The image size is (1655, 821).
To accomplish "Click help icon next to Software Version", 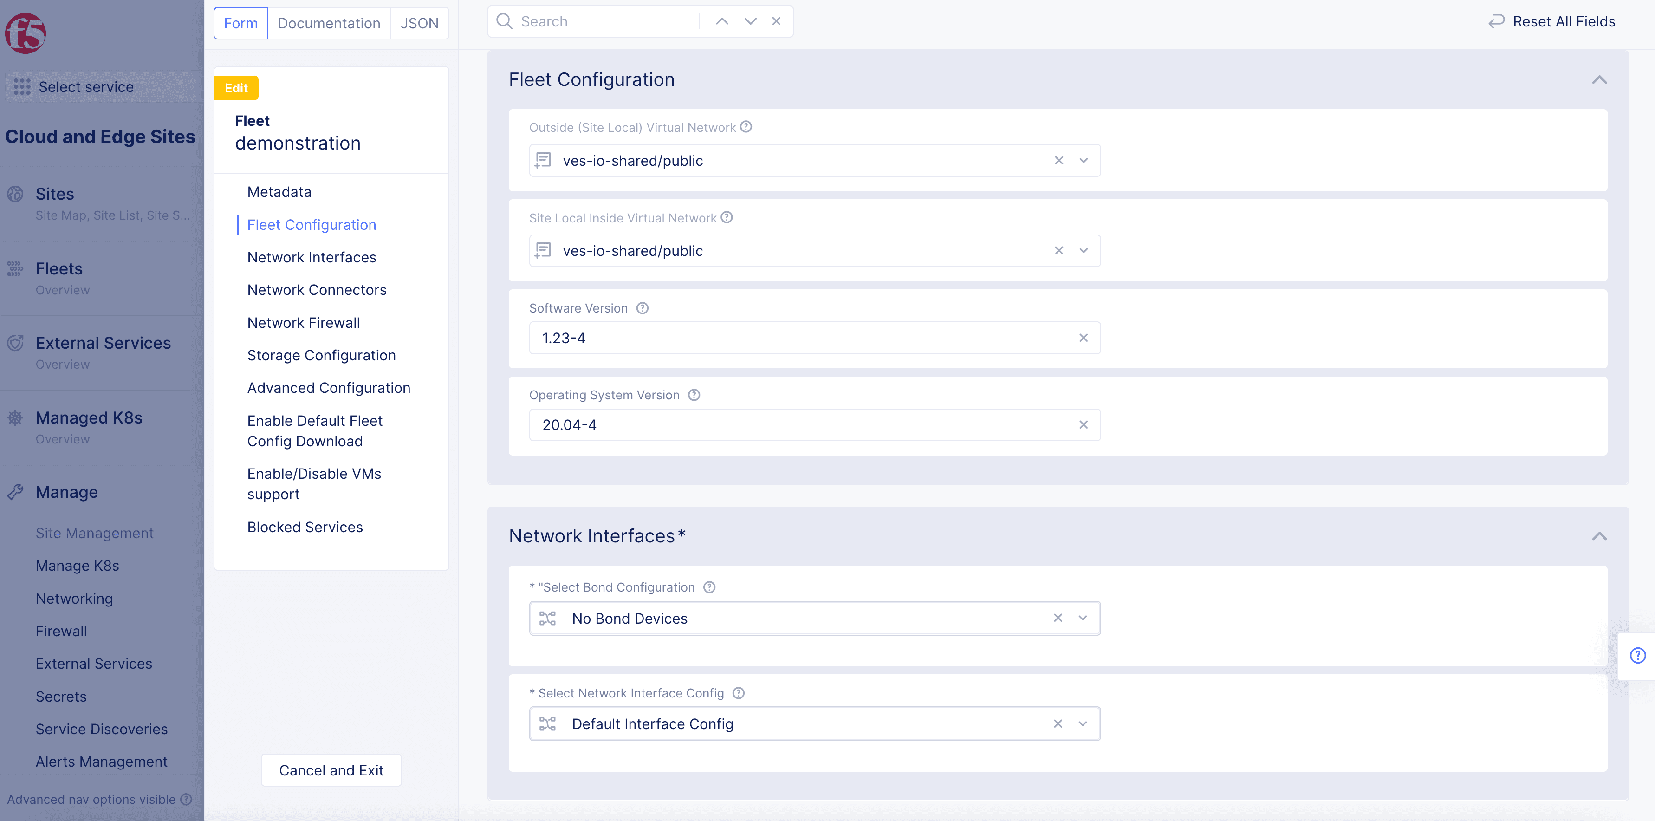I will click(x=642, y=308).
